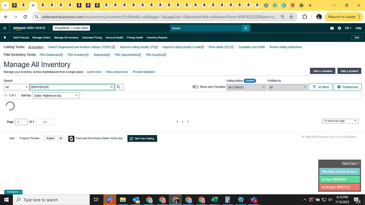365x205 pixels.
Task: Bookmark this page with the star
Action: coord(291,17)
